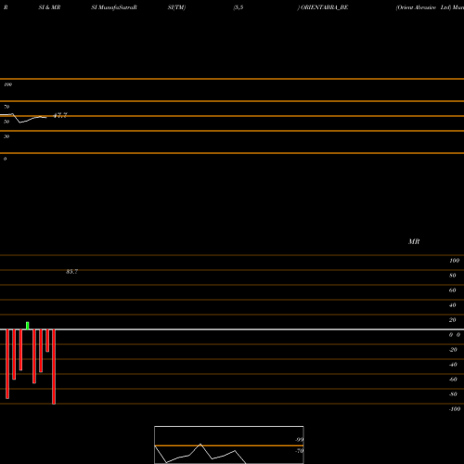Select the shortest red MR histogram bar
Image resolution: width=464 pixels, height=464 pixels.
click(47, 341)
